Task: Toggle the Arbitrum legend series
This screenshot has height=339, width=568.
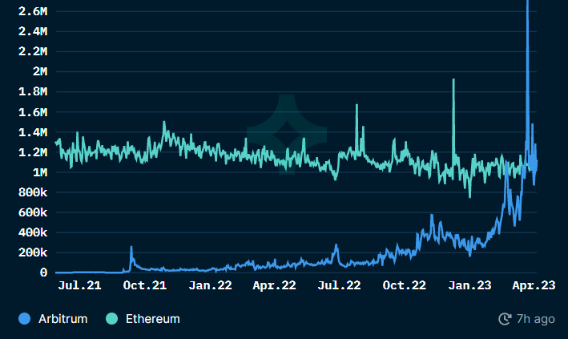Action: tap(53, 319)
